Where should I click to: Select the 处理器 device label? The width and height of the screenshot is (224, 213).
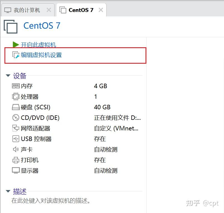point(30,96)
